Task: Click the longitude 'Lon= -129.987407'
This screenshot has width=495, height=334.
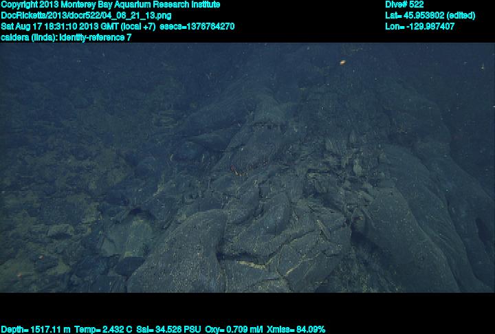Action: coord(419,26)
